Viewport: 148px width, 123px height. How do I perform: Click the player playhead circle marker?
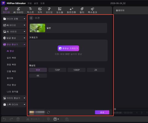[115, 109]
